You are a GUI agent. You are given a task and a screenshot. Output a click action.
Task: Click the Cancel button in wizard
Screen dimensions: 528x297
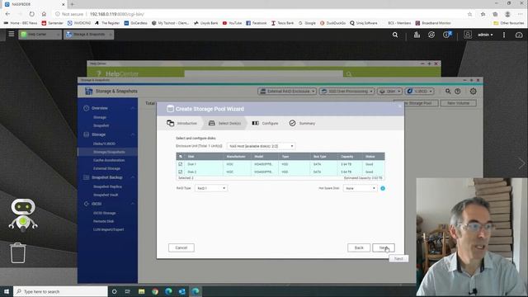tap(181, 247)
